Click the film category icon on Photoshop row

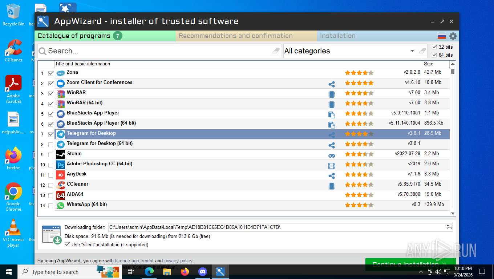point(332,166)
